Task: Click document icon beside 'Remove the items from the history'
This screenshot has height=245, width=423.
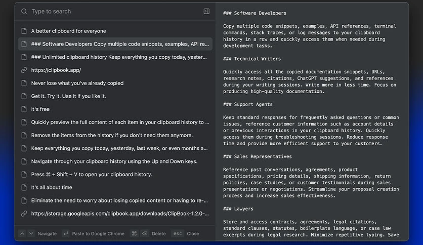Action: (24, 136)
